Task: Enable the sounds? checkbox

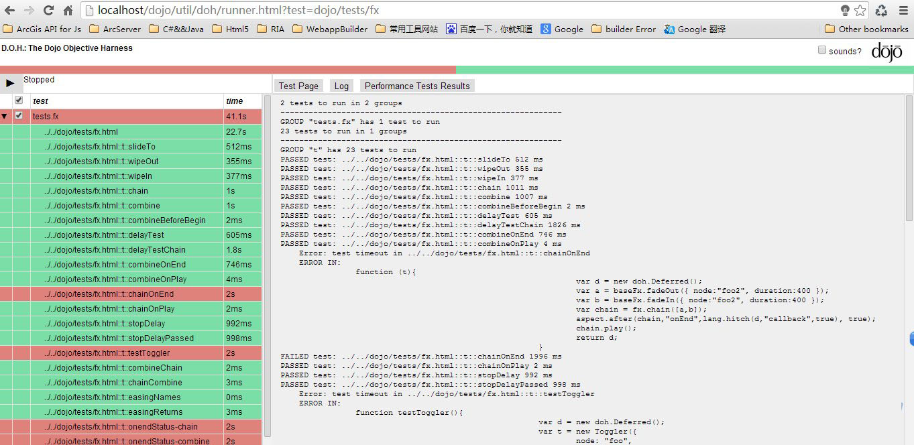Action: [822, 50]
